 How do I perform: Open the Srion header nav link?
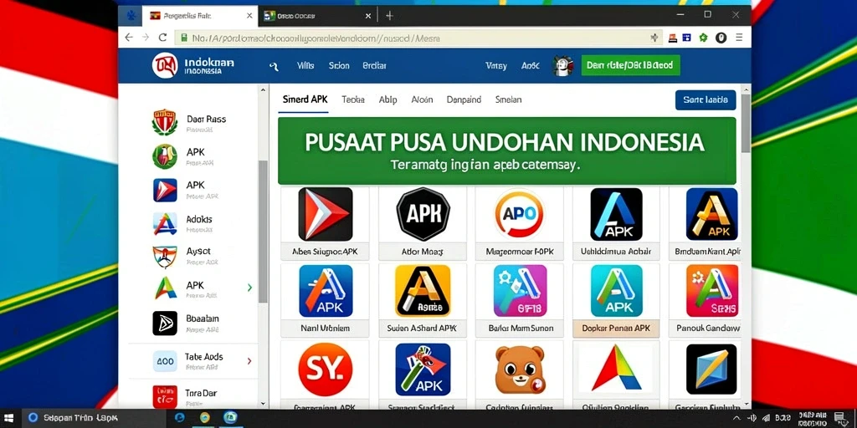point(339,65)
